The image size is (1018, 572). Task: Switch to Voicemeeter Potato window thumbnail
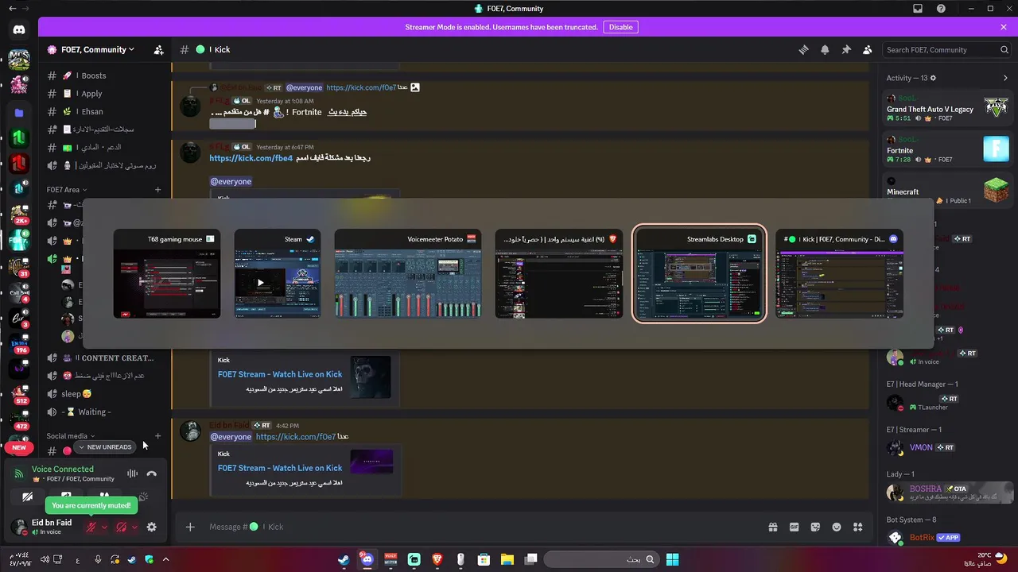[x=408, y=274]
